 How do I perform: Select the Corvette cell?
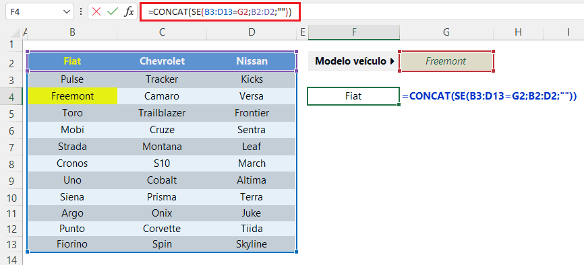[162, 228]
